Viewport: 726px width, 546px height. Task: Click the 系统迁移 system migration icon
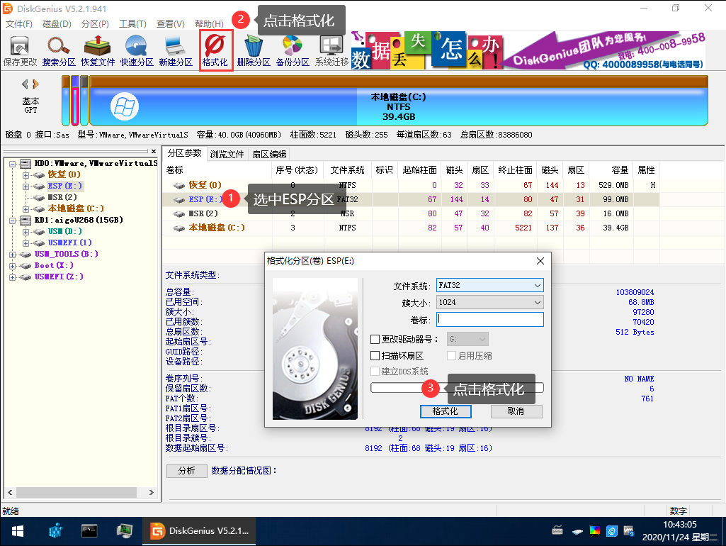click(331, 51)
